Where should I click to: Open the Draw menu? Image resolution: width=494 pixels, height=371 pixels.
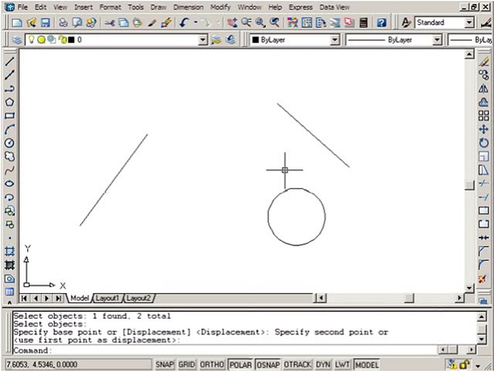[x=158, y=7]
